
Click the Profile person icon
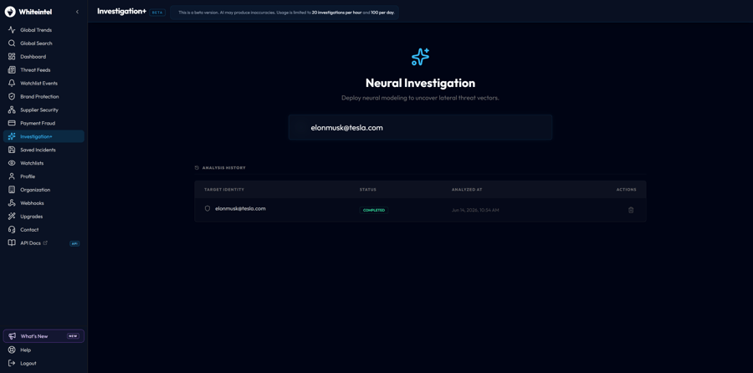pos(12,176)
